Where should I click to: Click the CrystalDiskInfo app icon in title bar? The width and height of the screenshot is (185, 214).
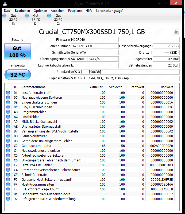click(x=5, y=4)
